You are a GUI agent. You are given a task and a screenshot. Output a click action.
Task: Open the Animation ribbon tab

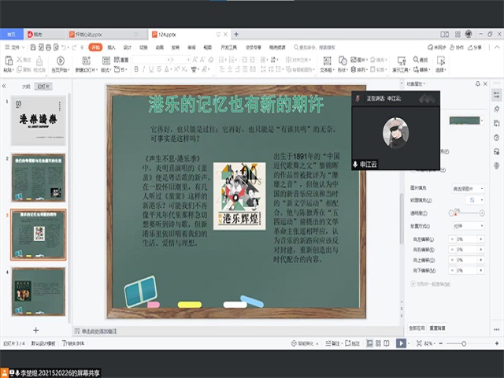pos(159,47)
